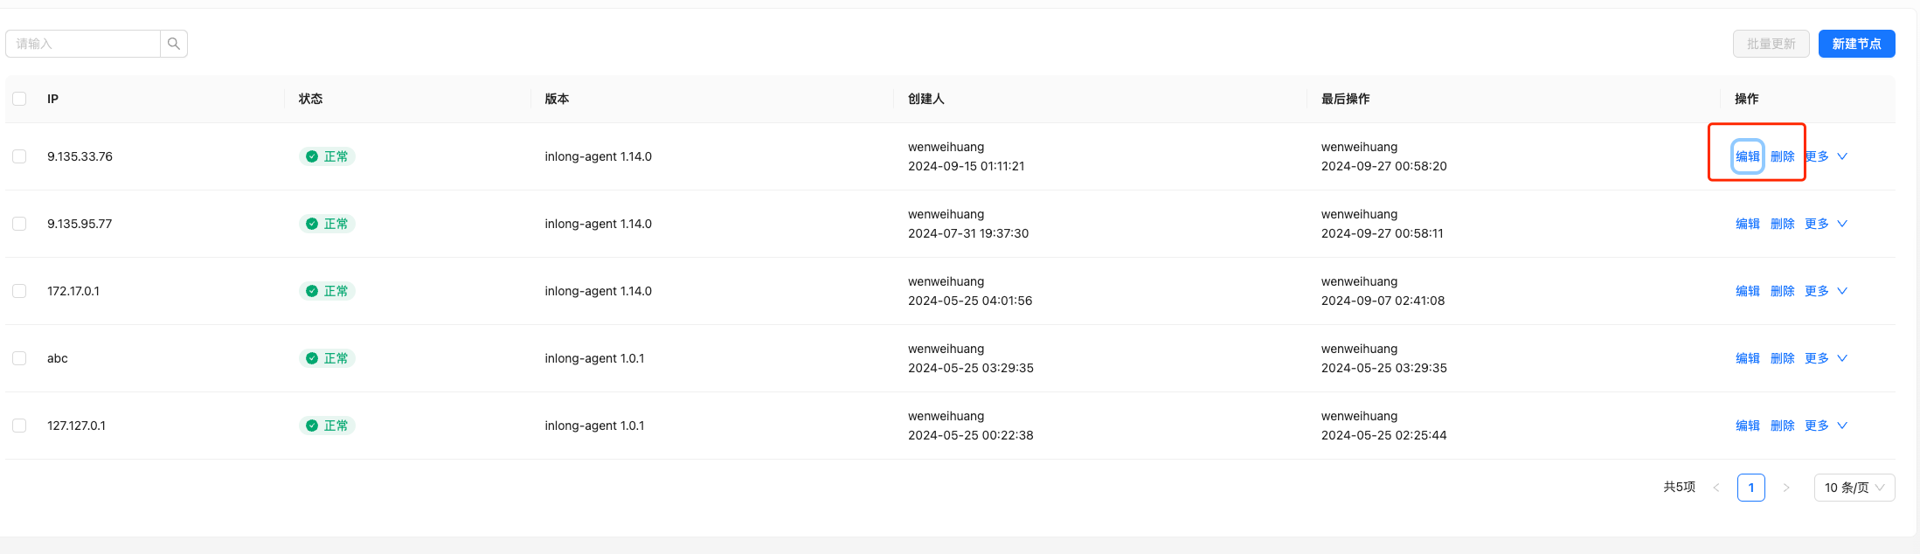This screenshot has width=1920, height=554.
Task: Click the green status icon for abc
Action: pyautogui.click(x=312, y=358)
